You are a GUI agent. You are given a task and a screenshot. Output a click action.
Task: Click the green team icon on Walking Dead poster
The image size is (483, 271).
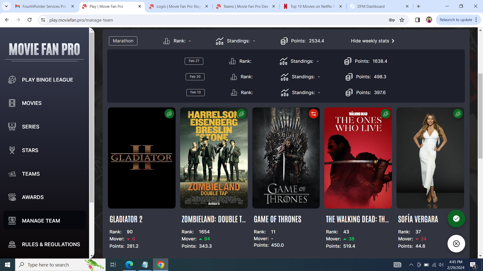coord(386,114)
